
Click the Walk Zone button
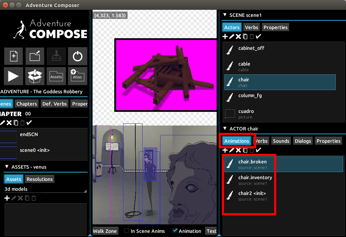click(105, 231)
